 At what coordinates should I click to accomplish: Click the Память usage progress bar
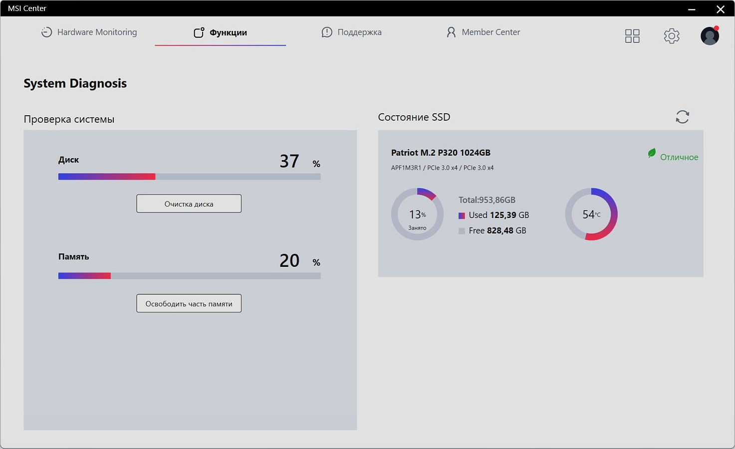[189, 276]
